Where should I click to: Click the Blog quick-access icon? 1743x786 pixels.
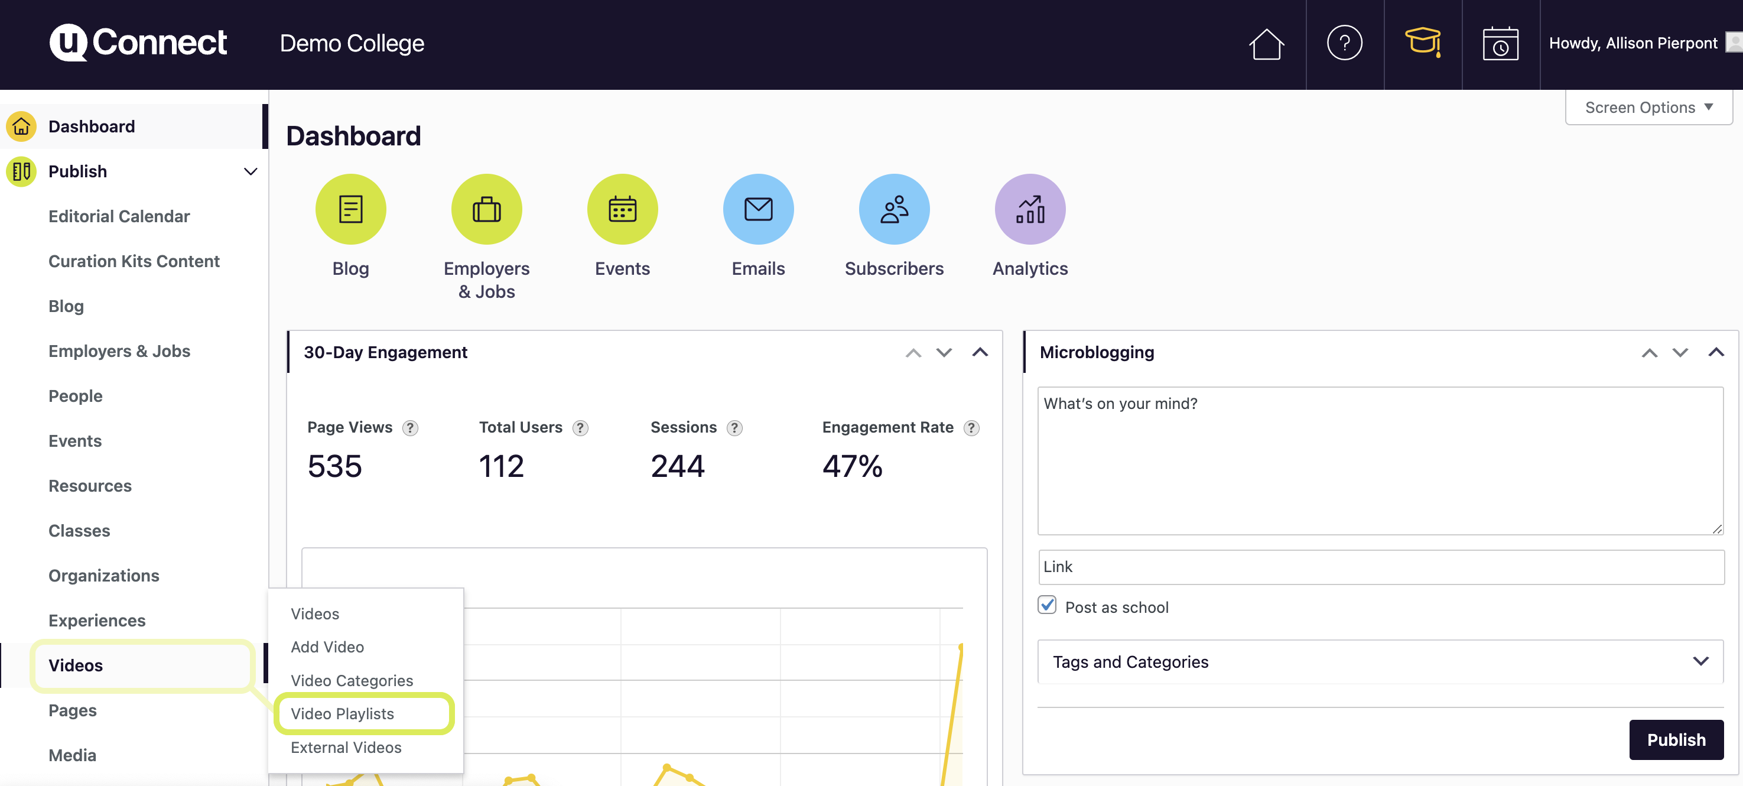click(x=350, y=209)
